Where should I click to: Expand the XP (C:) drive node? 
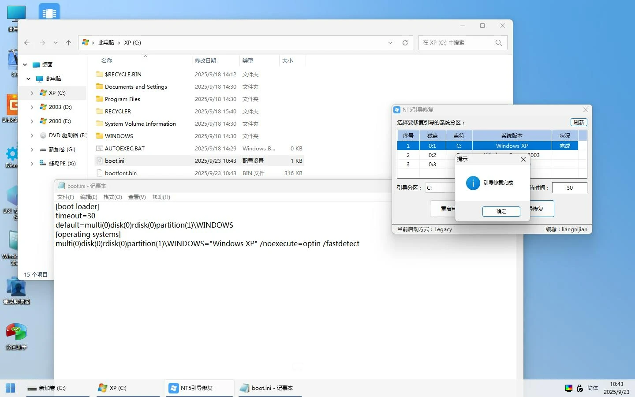point(32,93)
